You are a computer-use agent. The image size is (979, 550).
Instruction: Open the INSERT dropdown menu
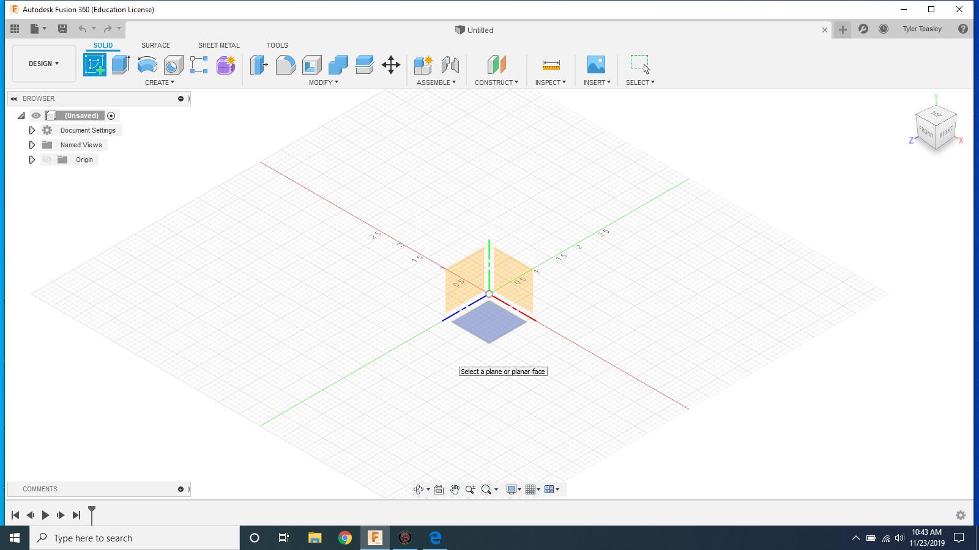tap(597, 82)
